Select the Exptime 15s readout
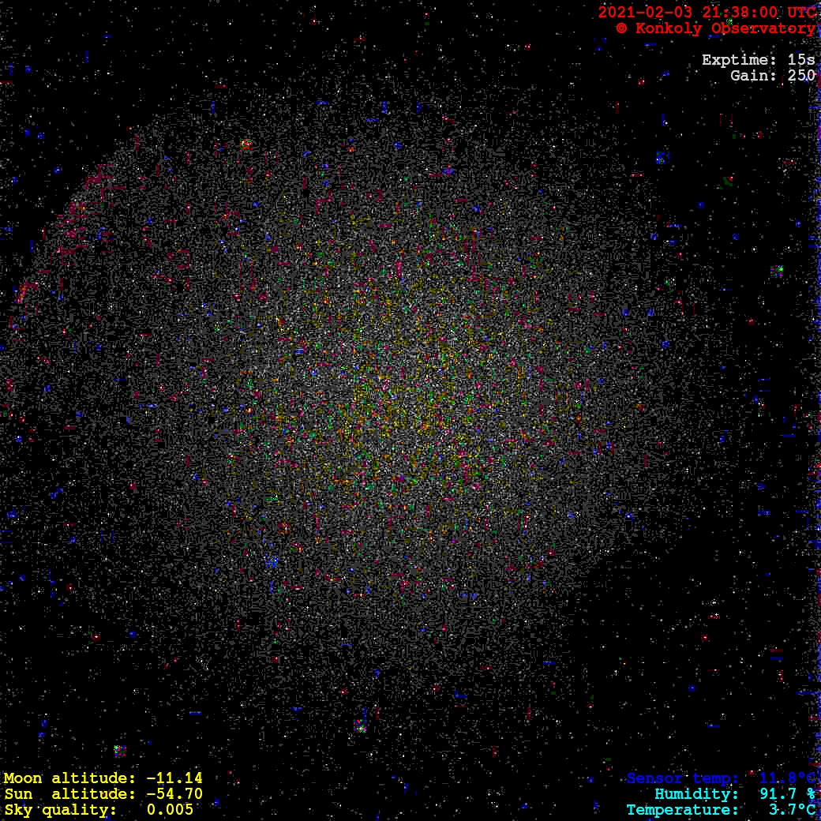821x821 pixels. (758, 60)
